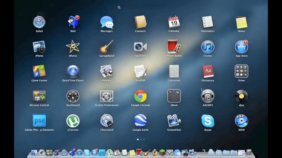Launch Google Chrome
Image resolution: width=282 pixels, height=158 pixels.
(140, 96)
